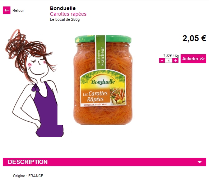Select the Carottes rapées product title
209x183 pixels.
click(x=68, y=14)
